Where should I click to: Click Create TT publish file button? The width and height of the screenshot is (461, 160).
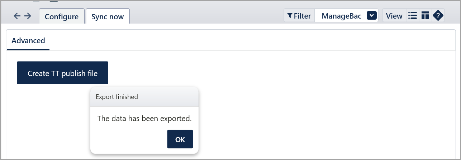[62, 73]
